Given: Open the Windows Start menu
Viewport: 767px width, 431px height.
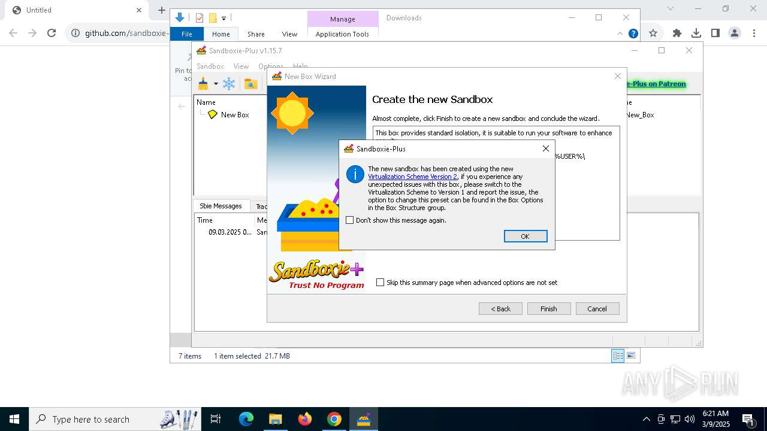Looking at the screenshot, I should [14, 419].
